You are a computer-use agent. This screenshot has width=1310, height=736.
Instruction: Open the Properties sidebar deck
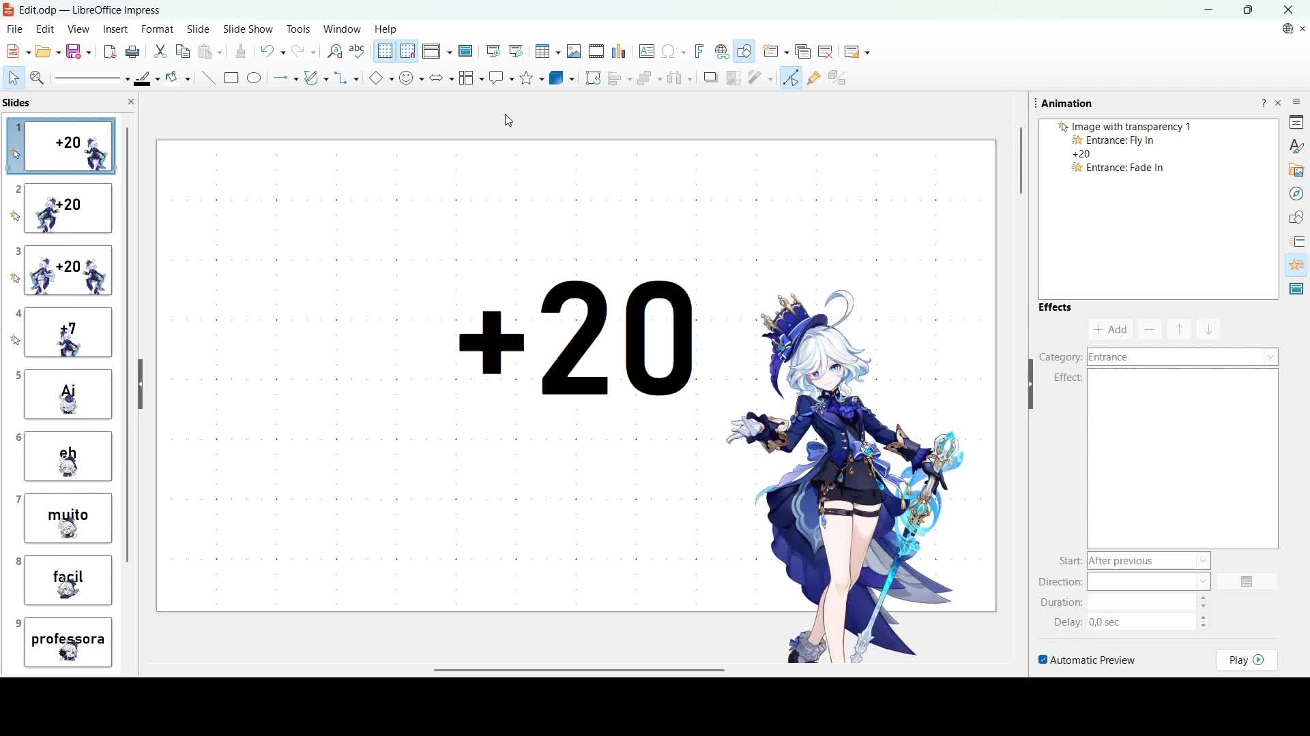point(1297,123)
